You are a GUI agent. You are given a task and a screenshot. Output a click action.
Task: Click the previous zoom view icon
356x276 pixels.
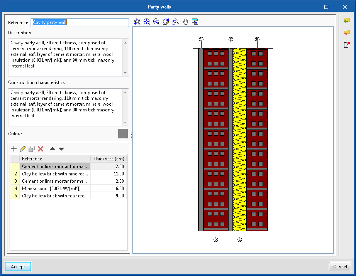click(137, 22)
